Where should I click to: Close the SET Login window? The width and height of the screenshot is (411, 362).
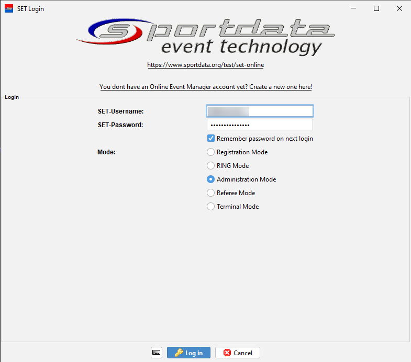point(399,8)
